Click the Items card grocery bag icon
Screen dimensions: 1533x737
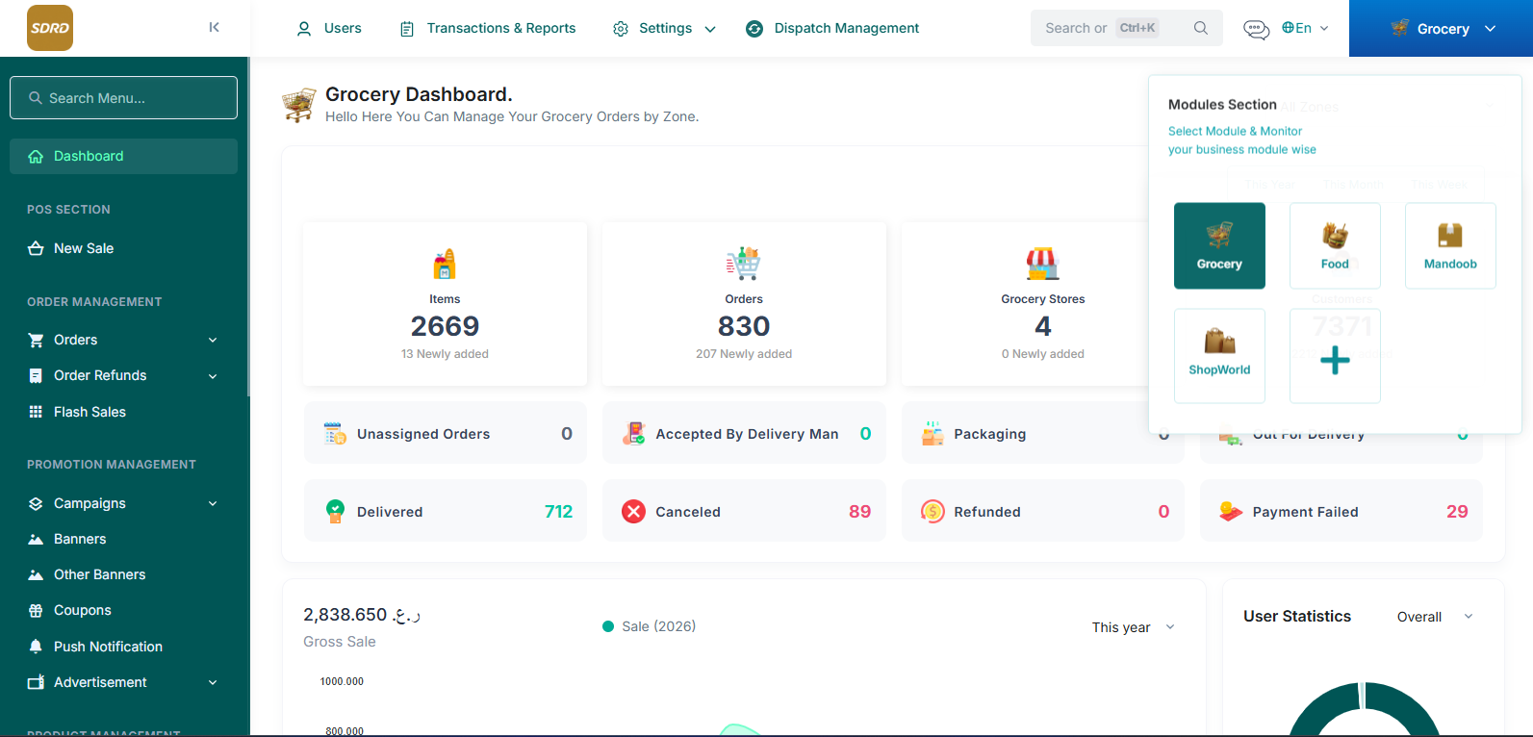click(445, 264)
